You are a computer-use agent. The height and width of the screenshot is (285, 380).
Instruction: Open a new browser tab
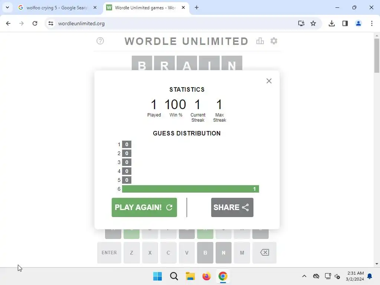(197, 8)
